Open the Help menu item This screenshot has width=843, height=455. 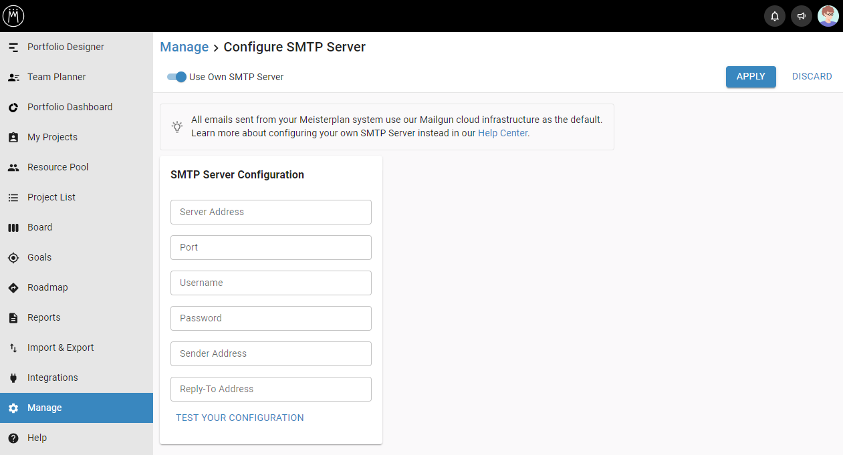tap(76, 438)
